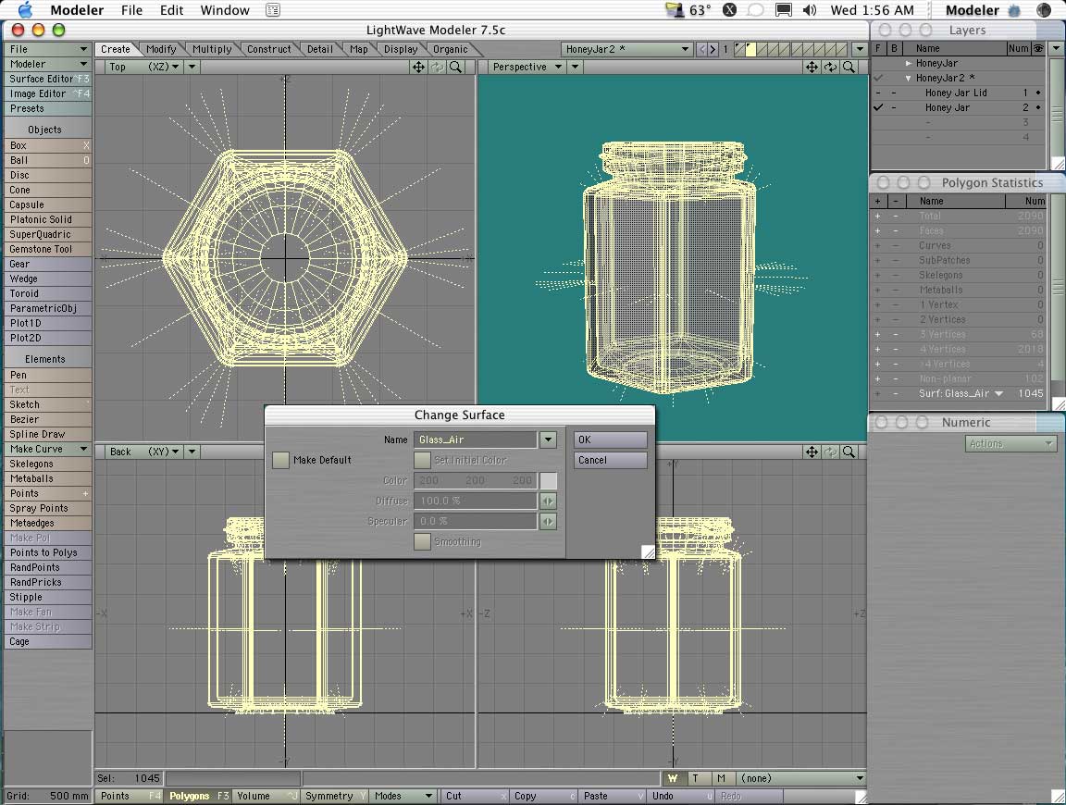Image resolution: width=1066 pixels, height=805 pixels.
Task: Open the surface Name dropdown arrow
Action: click(548, 440)
